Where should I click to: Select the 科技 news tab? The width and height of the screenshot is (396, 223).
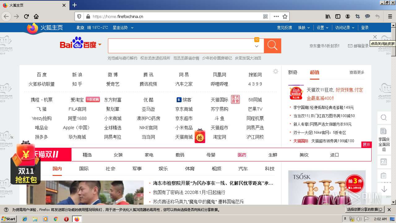coord(270,169)
